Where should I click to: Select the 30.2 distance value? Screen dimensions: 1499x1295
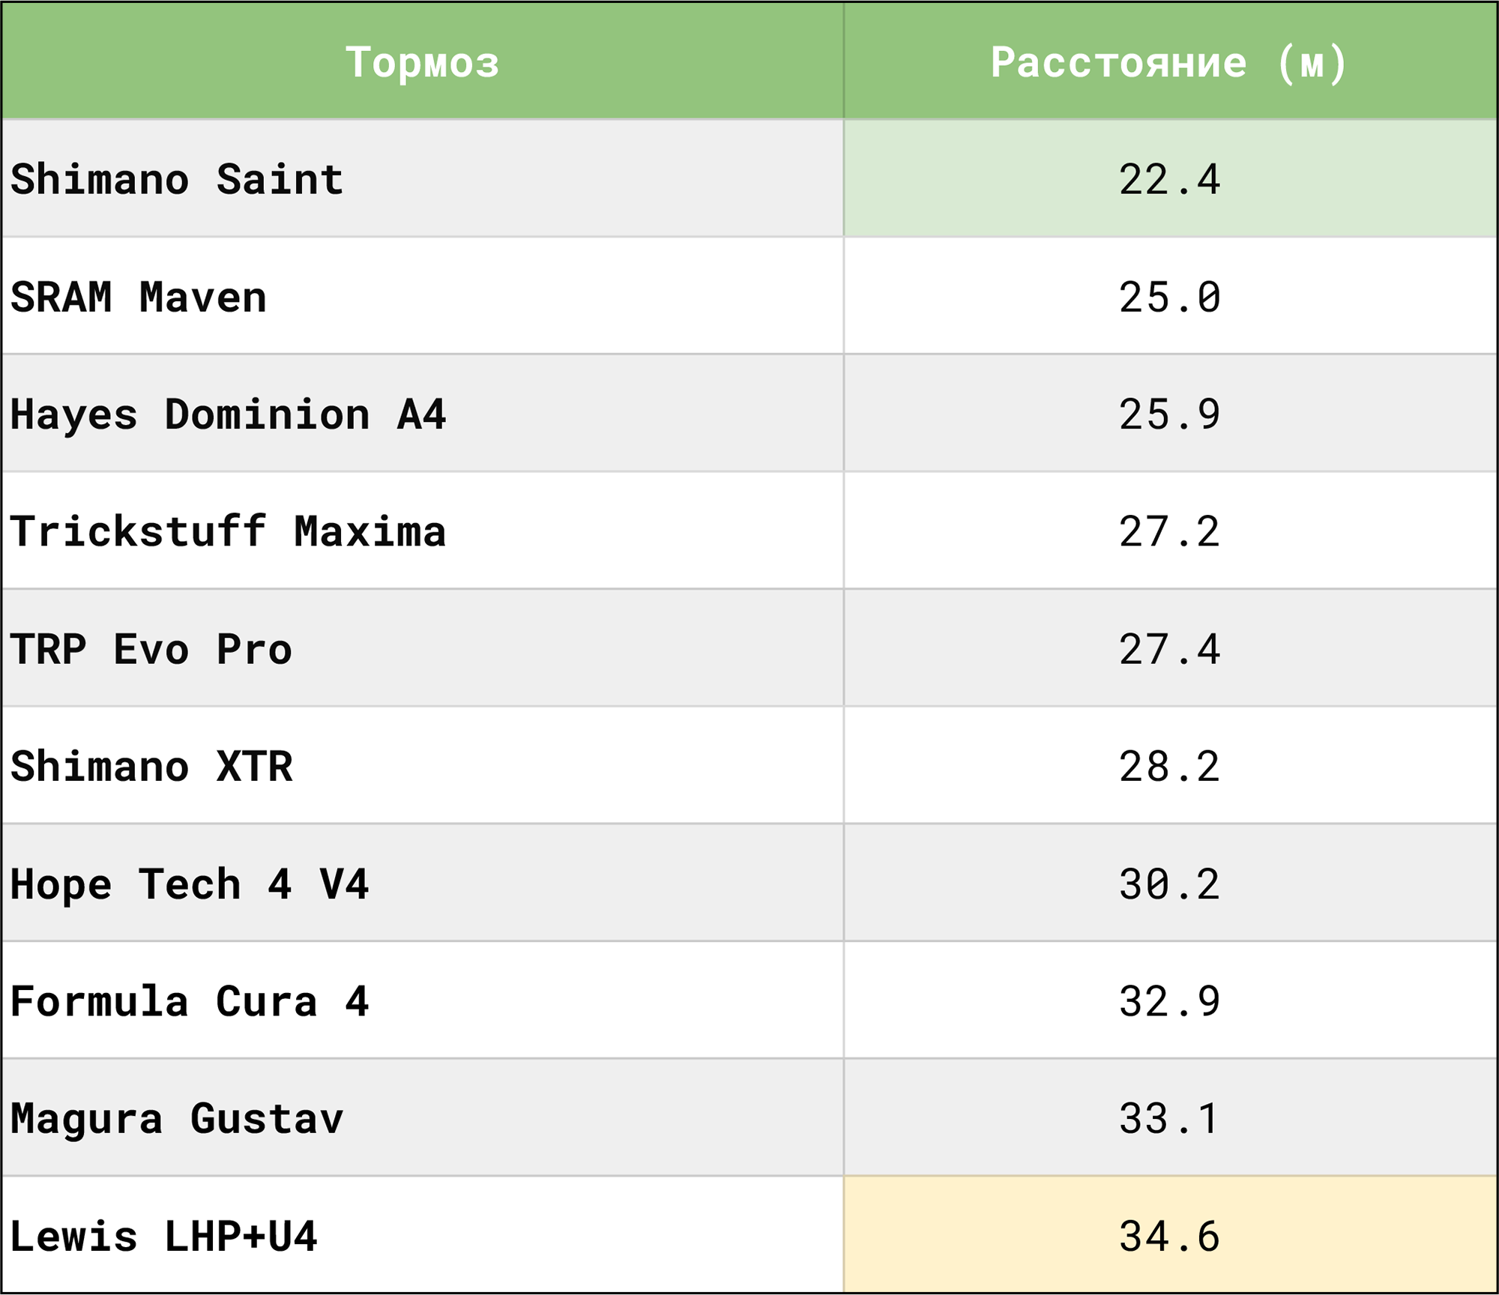tap(1169, 884)
